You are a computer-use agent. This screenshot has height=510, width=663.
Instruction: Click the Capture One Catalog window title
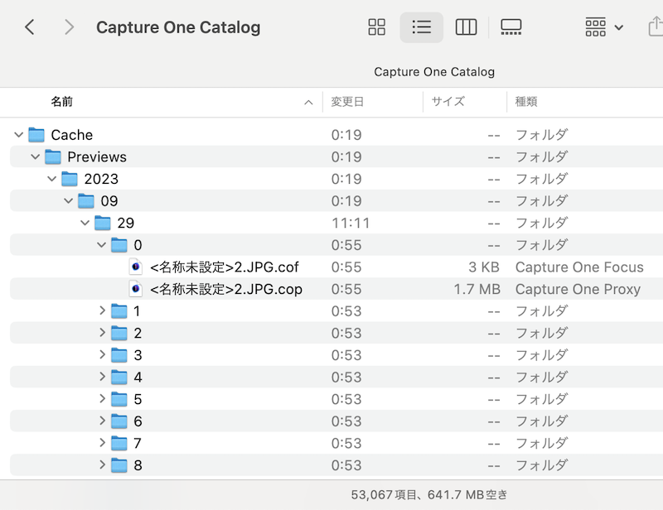[x=178, y=27]
